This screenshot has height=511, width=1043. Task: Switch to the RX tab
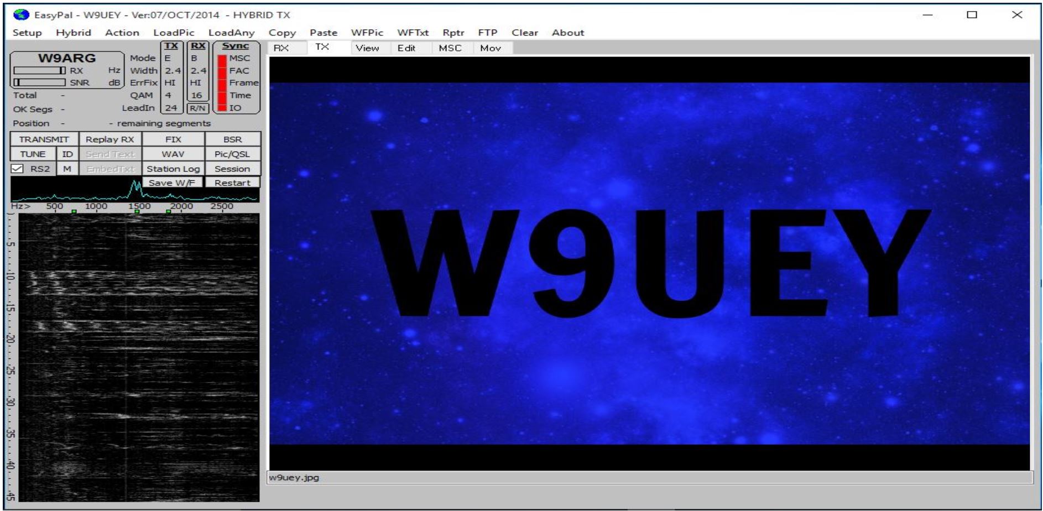click(x=281, y=48)
